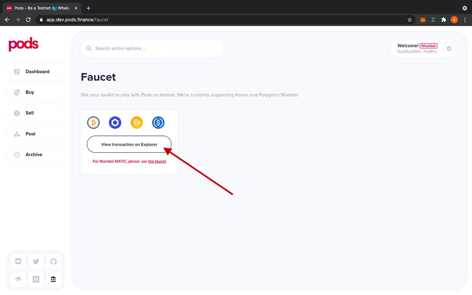
Task: Click the address bar URL
Action: pos(78,20)
